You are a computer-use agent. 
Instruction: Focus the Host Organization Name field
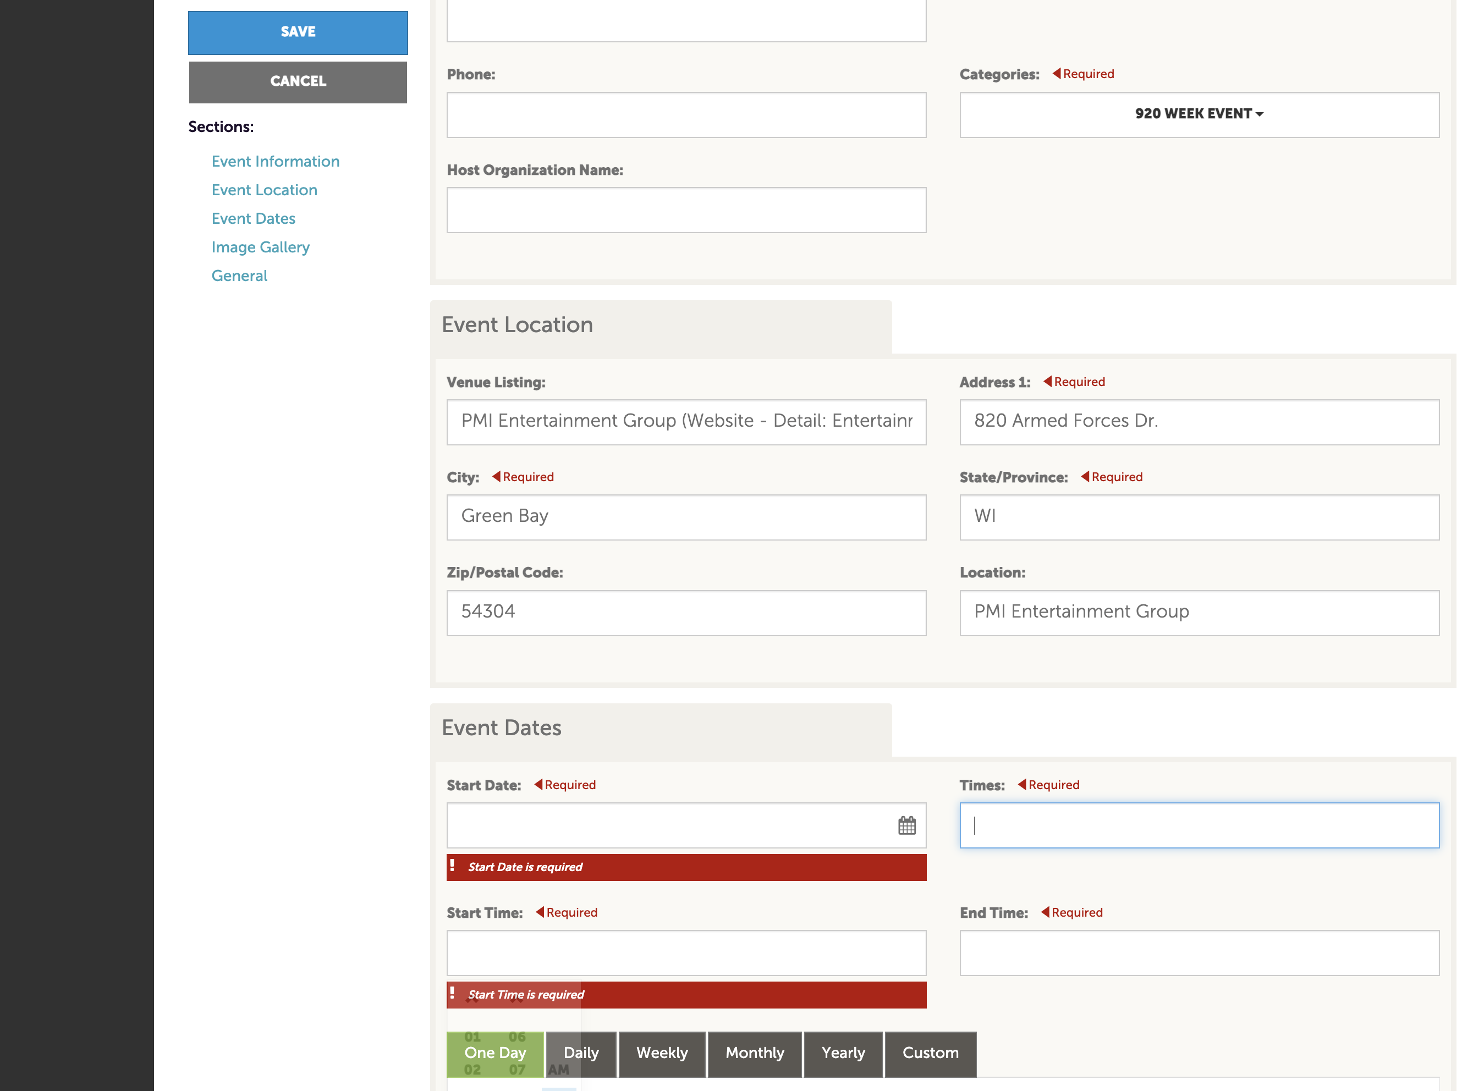[686, 210]
